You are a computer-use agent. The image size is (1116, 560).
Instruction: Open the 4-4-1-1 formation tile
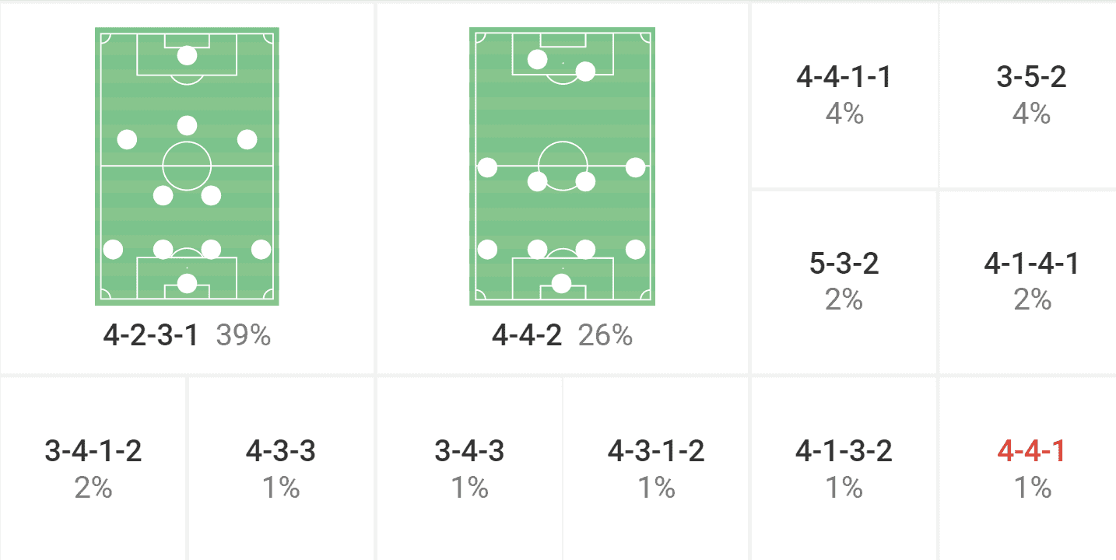point(844,95)
